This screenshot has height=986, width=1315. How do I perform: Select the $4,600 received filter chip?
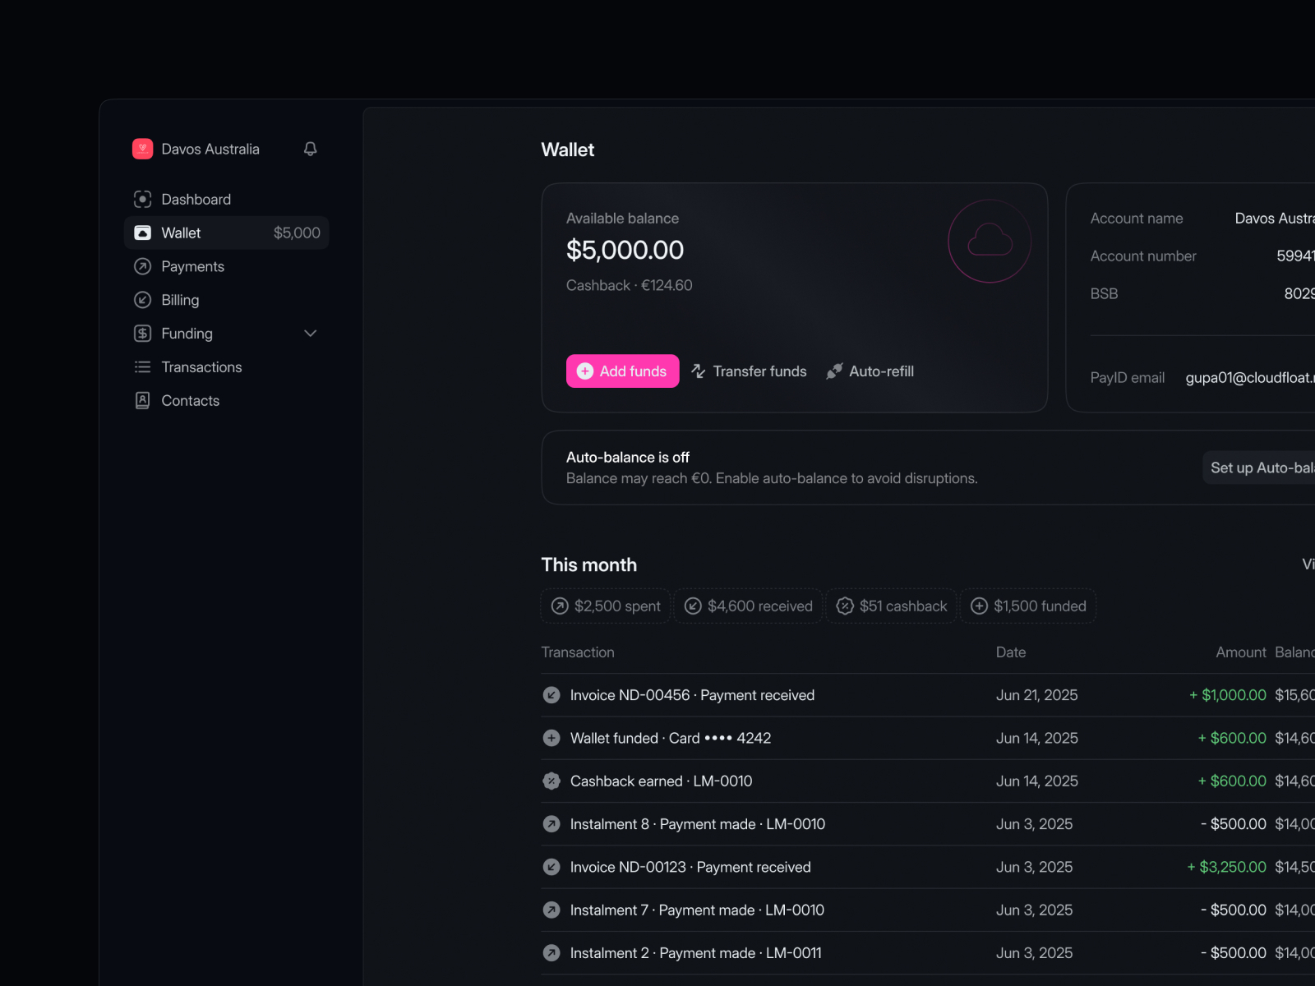pos(748,606)
